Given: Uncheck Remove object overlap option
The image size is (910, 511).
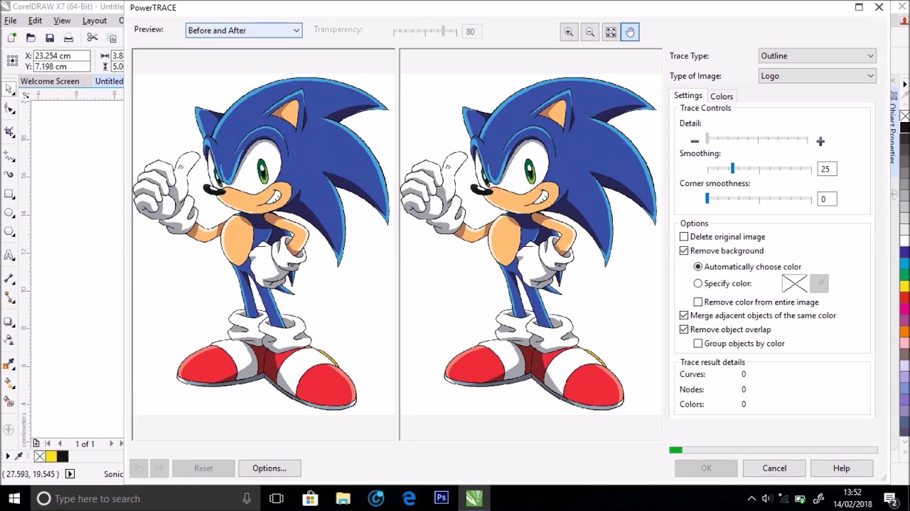Looking at the screenshot, I should click(x=684, y=330).
